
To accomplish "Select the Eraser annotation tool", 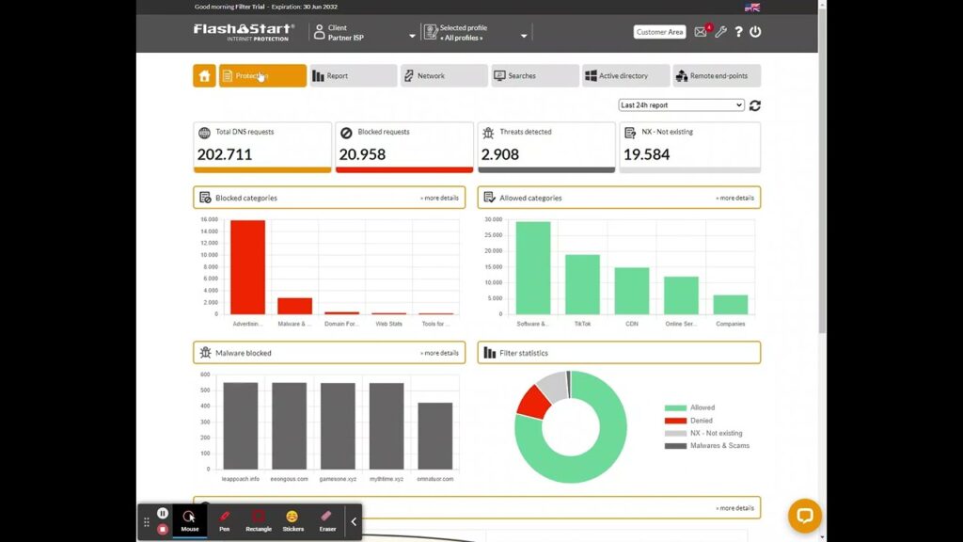I will [327, 521].
